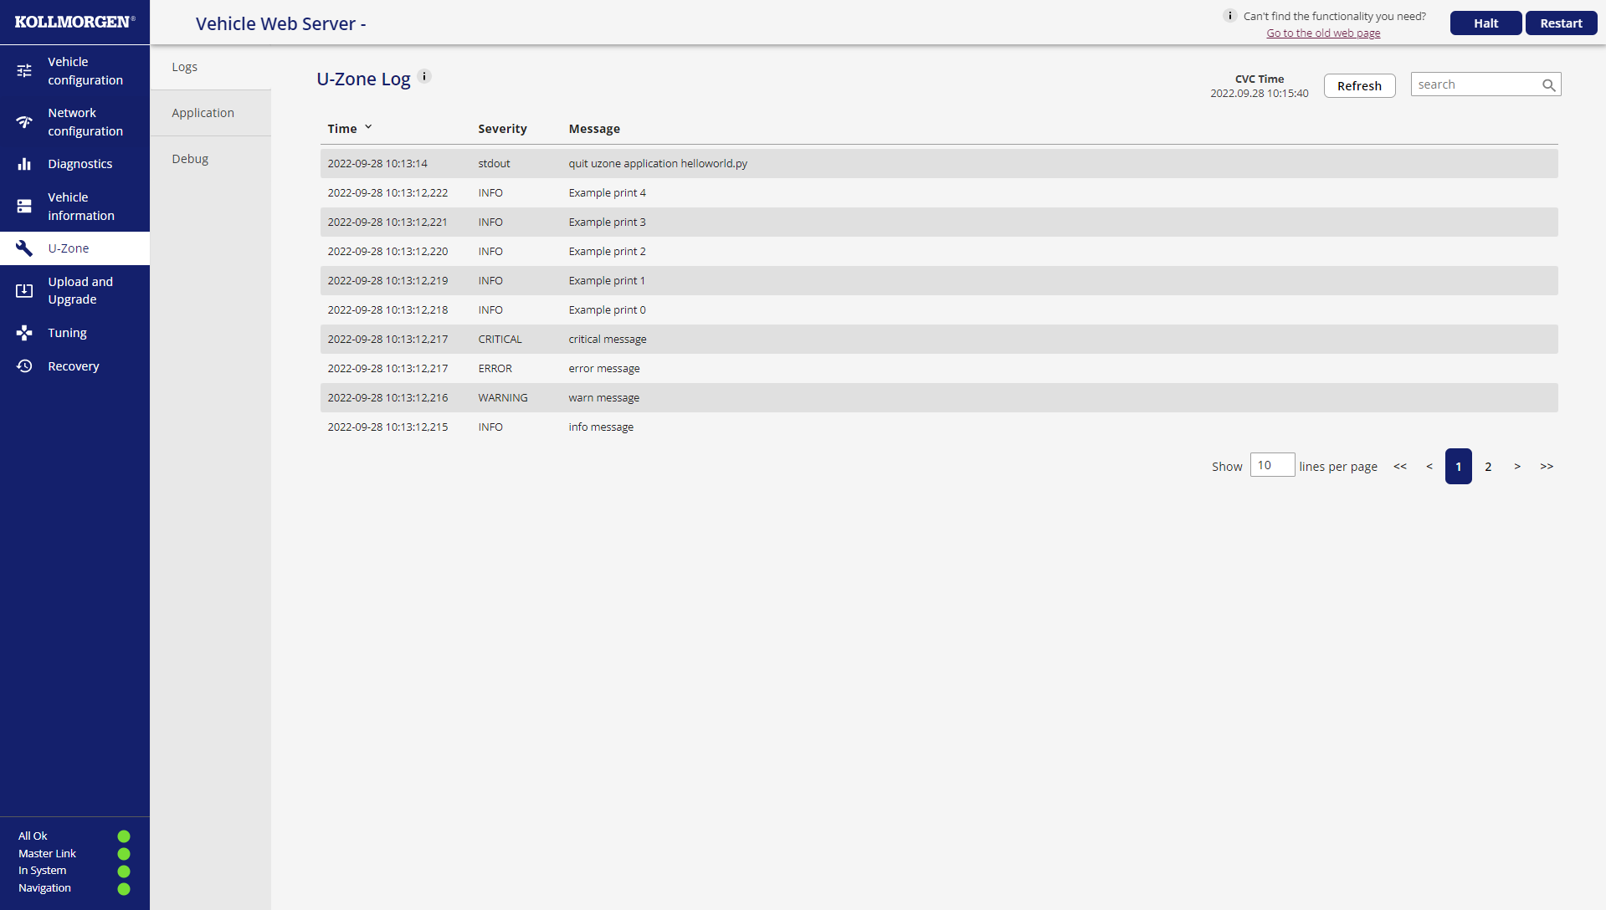Click the search magnifier icon
The image size is (1606, 910).
click(x=1547, y=84)
